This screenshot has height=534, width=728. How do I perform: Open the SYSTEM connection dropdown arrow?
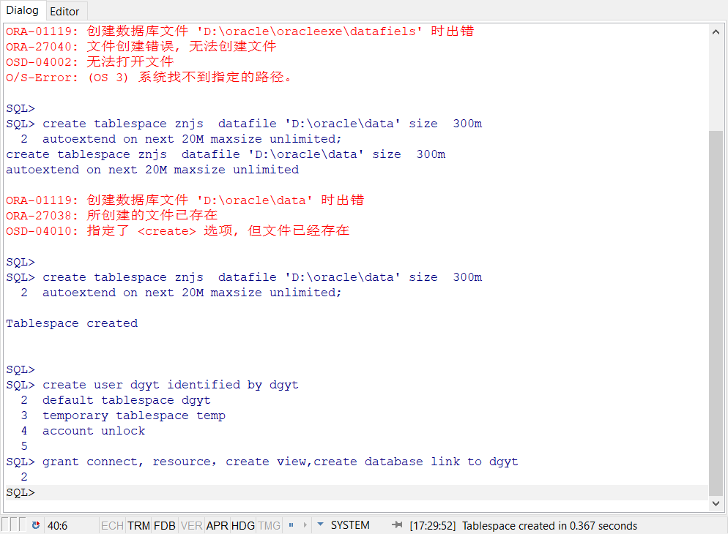click(320, 524)
